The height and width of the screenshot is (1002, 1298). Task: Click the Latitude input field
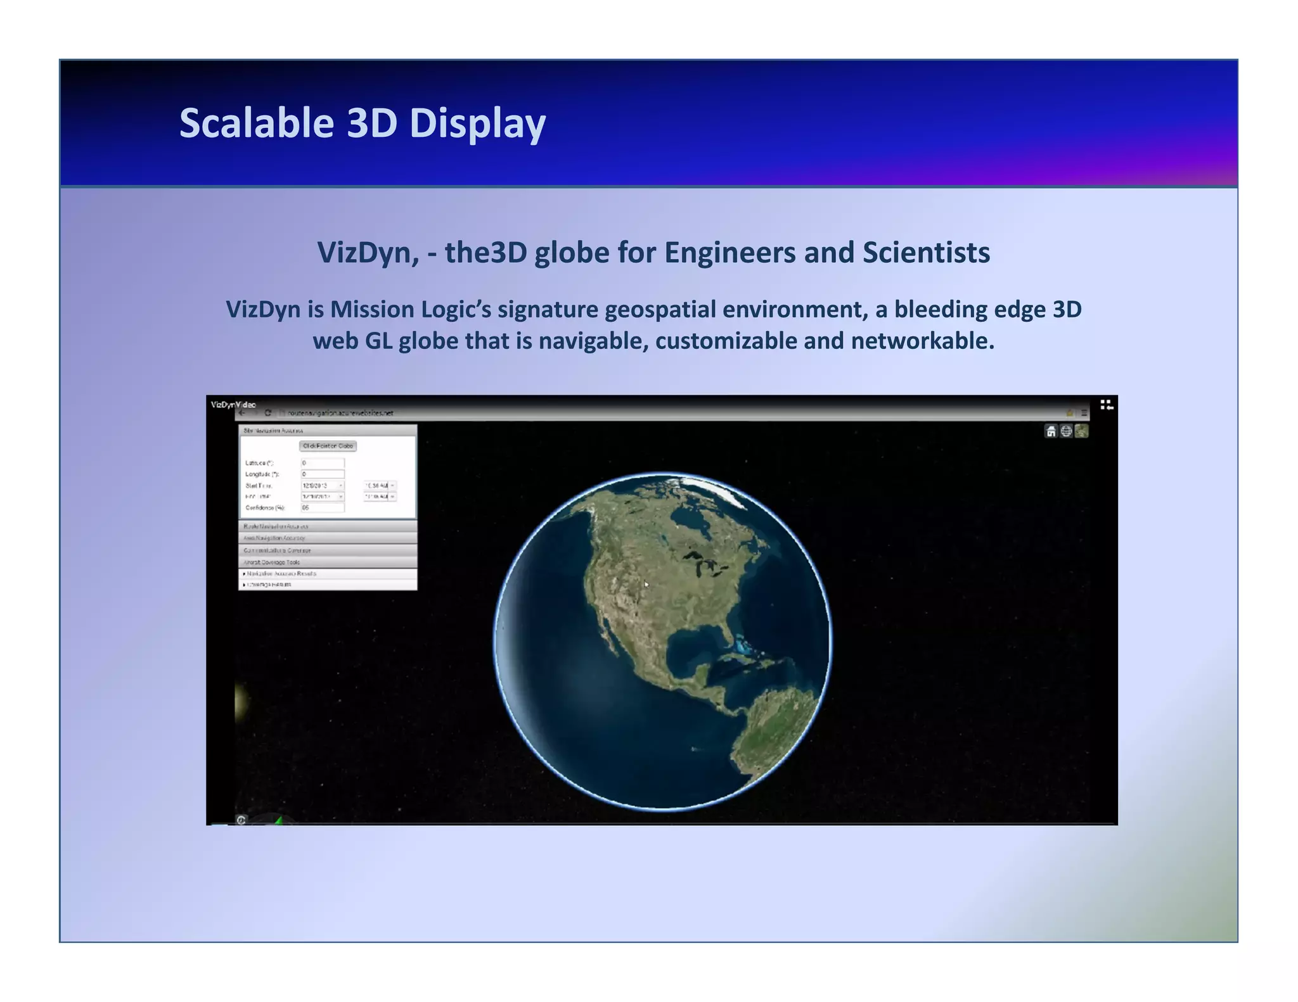(323, 463)
